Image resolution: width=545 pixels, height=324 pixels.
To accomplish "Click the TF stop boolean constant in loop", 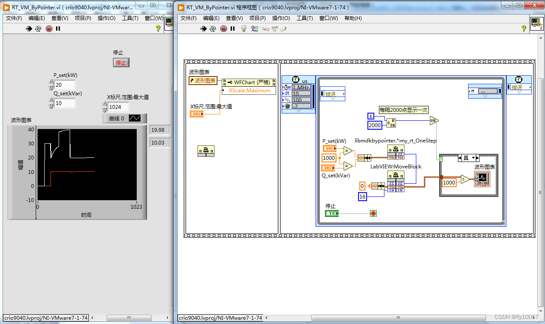I will pyautogui.click(x=332, y=213).
